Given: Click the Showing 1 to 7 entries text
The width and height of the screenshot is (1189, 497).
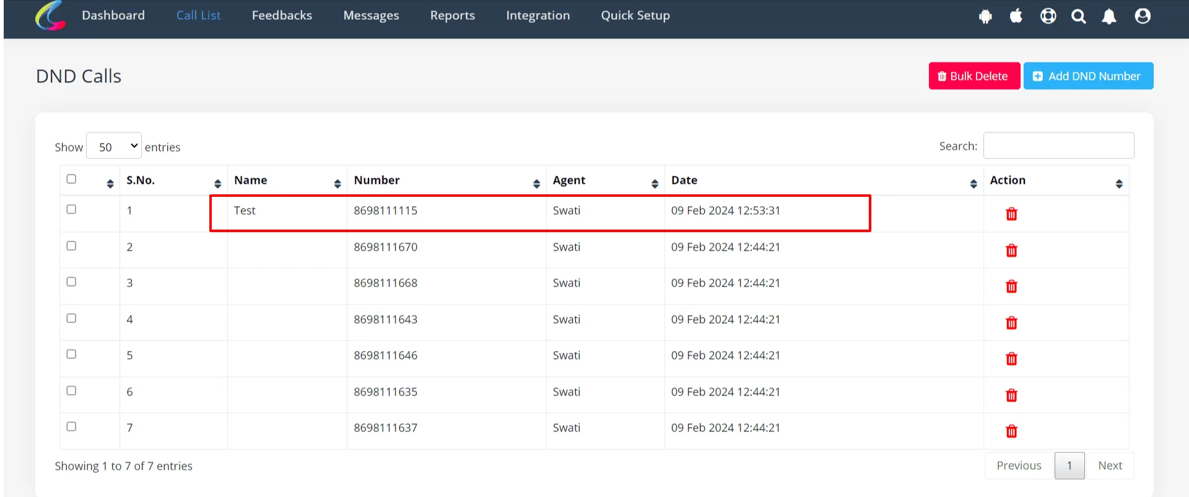Looking at the screenshot, I should [x=123, y=466].
